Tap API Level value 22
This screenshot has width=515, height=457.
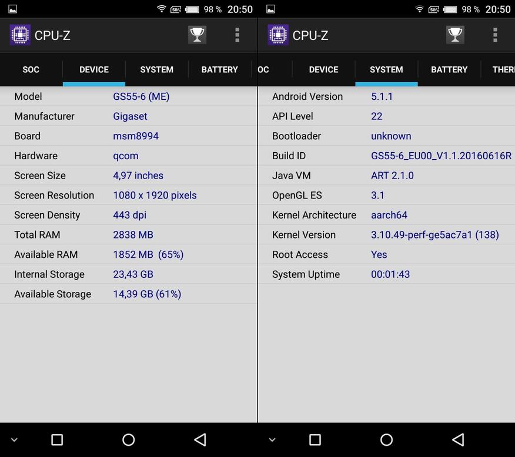(x=377, y=116)
